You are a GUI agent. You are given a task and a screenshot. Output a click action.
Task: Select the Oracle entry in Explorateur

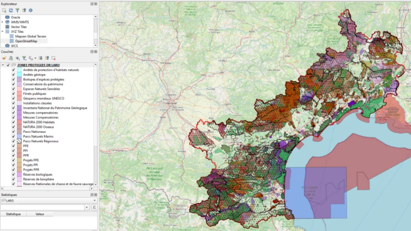[x=15, y=17]
